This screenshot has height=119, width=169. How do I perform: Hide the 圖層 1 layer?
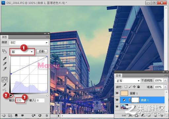[x=117, y=93]
